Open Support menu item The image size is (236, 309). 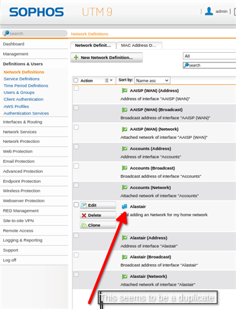[10, 250]
